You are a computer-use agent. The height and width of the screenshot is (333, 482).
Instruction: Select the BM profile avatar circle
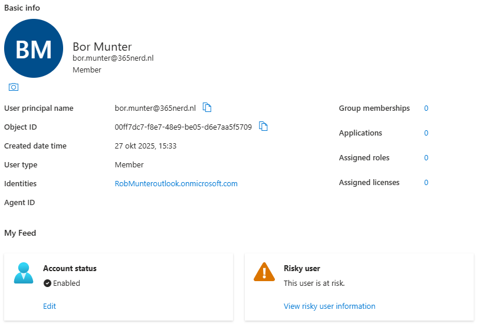[34, 49]
